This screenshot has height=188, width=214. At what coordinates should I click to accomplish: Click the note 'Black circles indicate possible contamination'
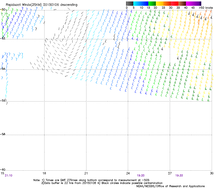click(132, 183)
